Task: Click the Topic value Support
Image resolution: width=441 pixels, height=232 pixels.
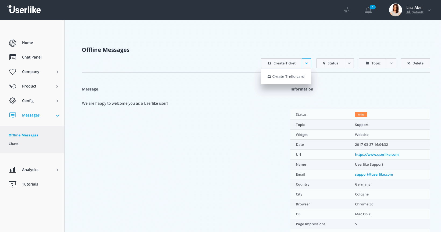Action: pos(362,125)
